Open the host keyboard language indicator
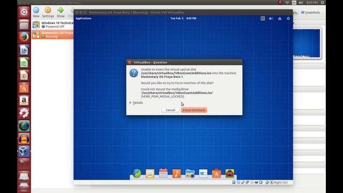Viewport: 343px width, 193px height. coord(294,2)
